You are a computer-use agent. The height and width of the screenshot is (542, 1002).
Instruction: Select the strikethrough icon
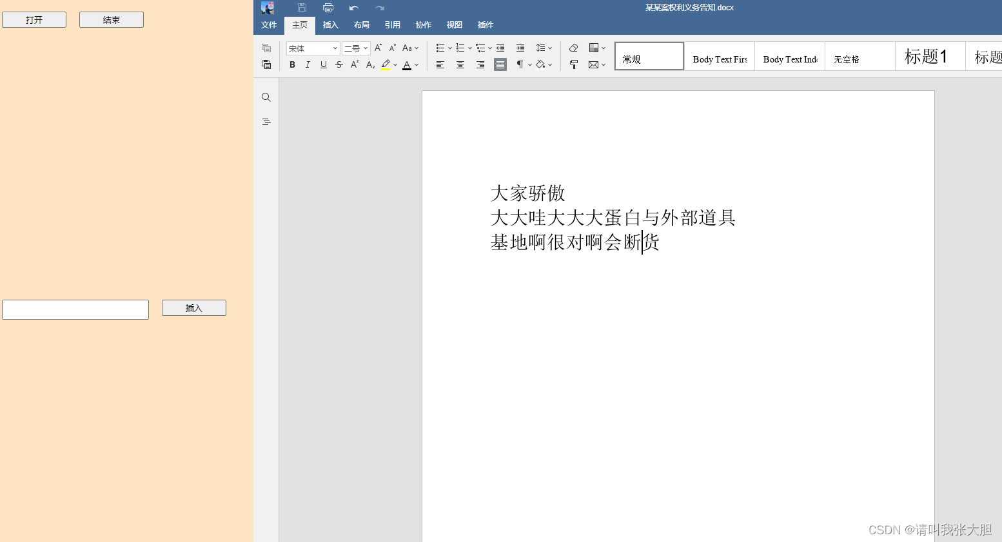pyautogui.click(x=339, y=64)
